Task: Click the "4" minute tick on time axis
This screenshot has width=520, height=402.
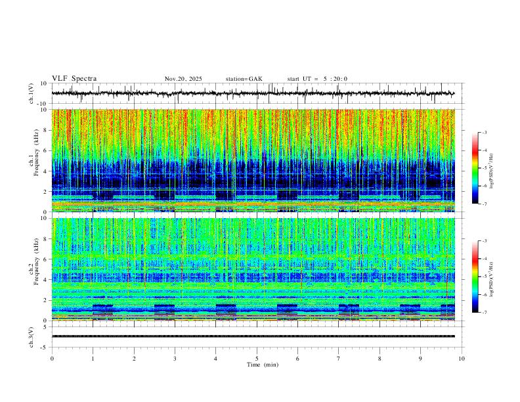Action: [216, 359]
